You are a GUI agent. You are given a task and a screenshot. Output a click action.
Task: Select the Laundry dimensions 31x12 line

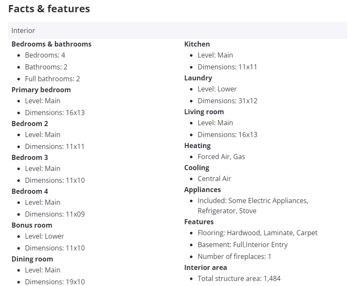pos(227,101)
